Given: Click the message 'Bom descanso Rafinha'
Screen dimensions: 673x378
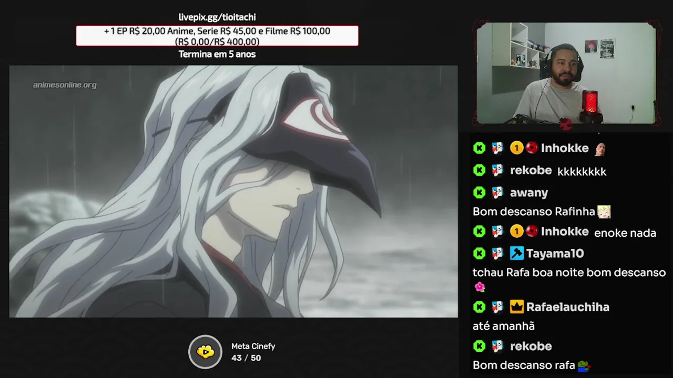Looking at the screenshot, I should pyautogui.click(x=534, y=212).
